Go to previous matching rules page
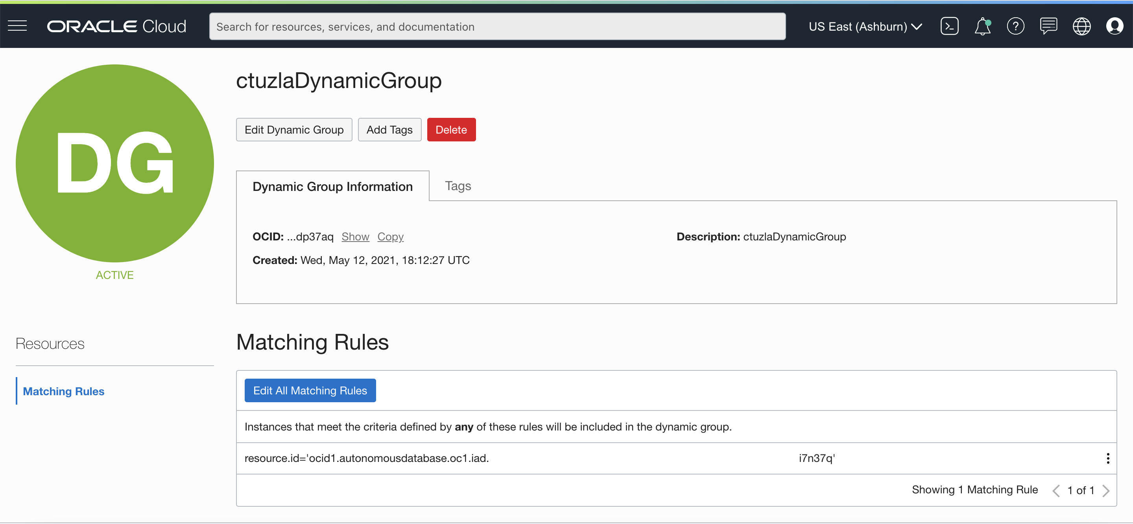The width and height of the screenshot is (1133, 524). pyautogui.click(x=1055, y=490)
